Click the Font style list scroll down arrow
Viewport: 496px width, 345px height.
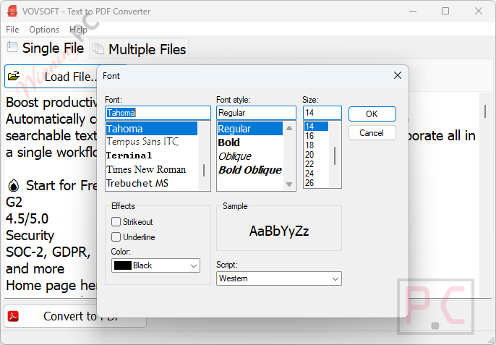(289, 184)
